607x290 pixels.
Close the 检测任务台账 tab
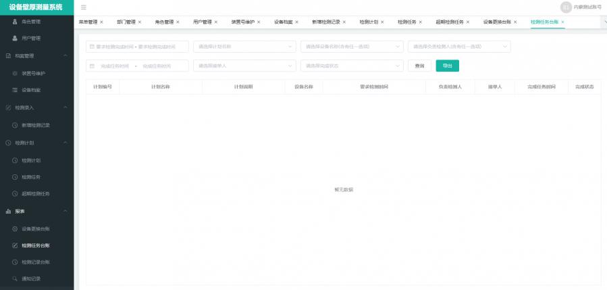tap(562, 22)
